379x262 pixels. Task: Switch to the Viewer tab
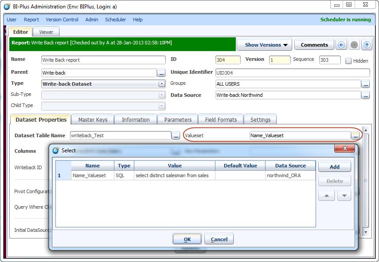46,32
